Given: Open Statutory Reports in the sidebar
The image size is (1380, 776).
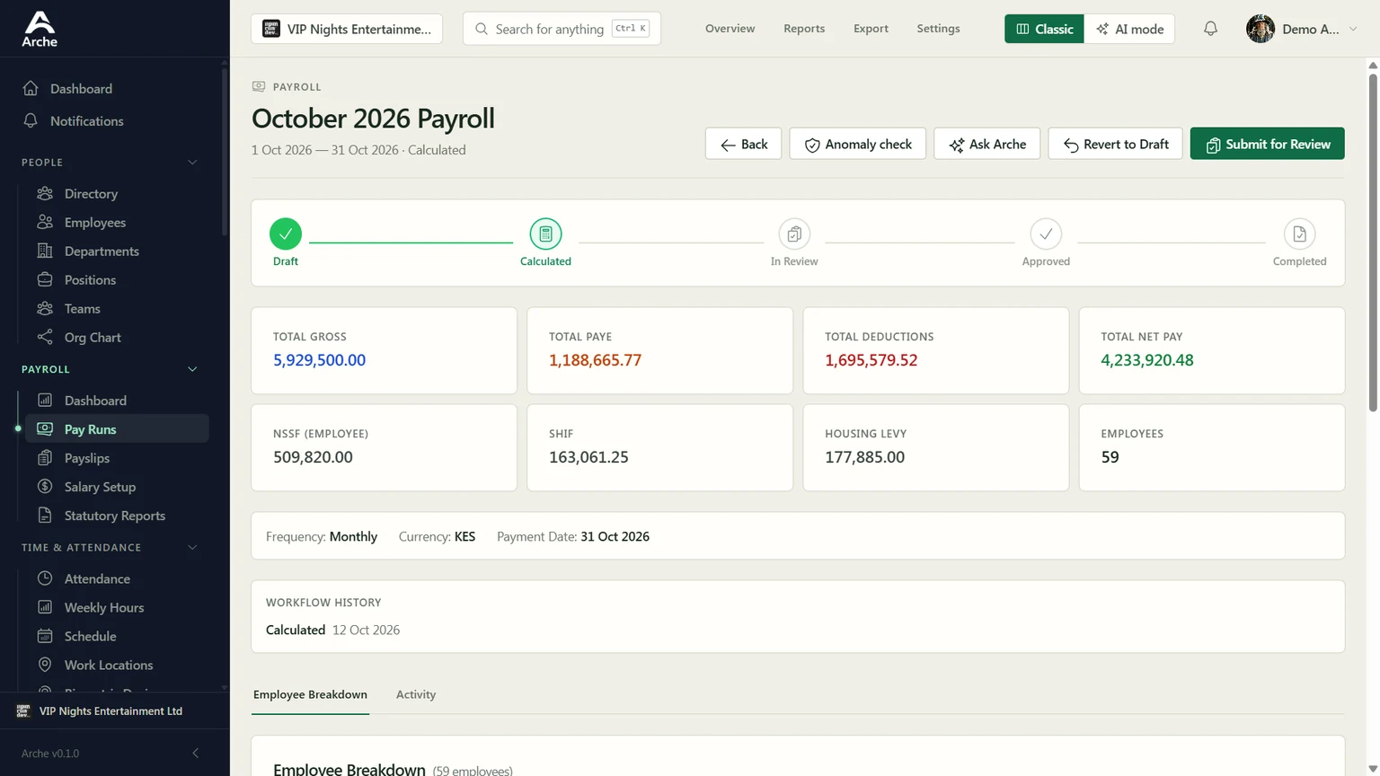Looking at the screenshot, I should click(117, 516).
